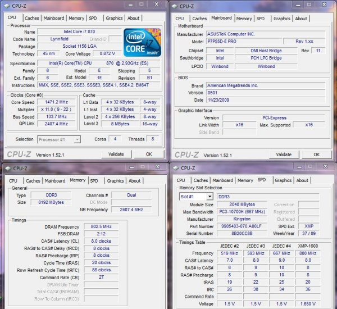
Task: Click the Level 3 cache value '8 MBytes'
Action: [120, 124]
